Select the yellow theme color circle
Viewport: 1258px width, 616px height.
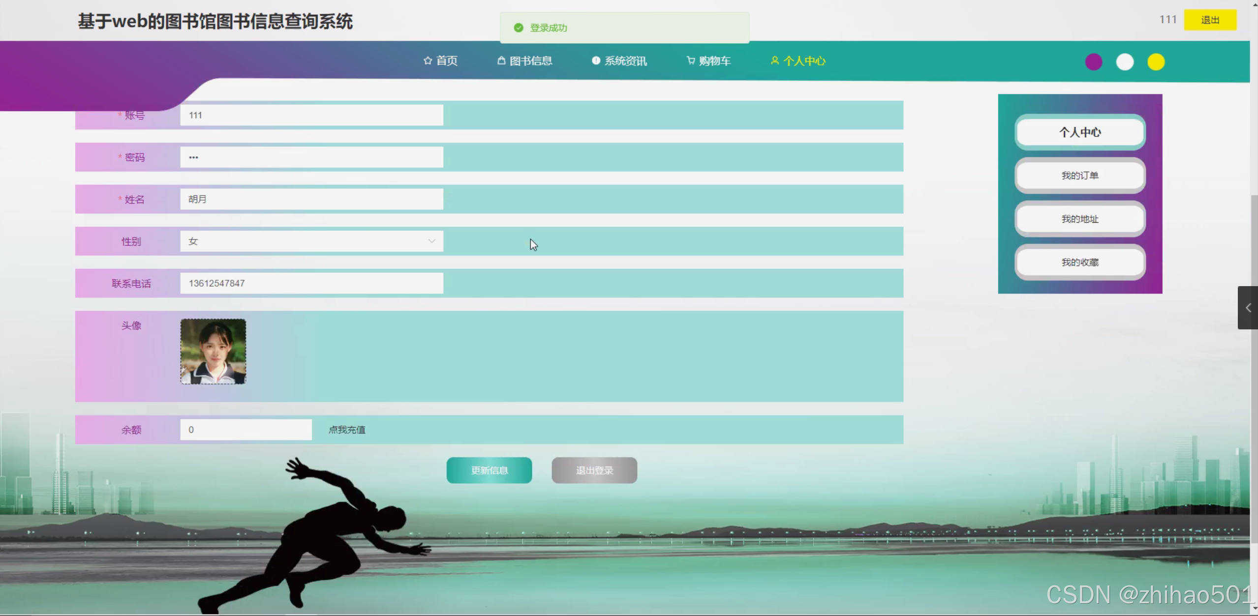pos(1156,62)
